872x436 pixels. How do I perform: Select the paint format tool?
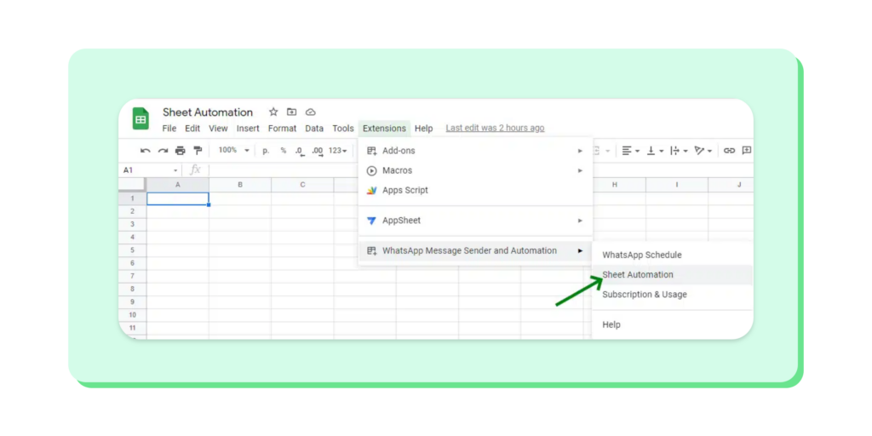pyautogui.click(x=198, y=151)
